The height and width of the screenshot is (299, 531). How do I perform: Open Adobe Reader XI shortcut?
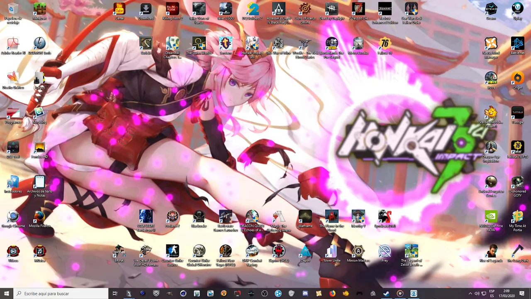13,46
